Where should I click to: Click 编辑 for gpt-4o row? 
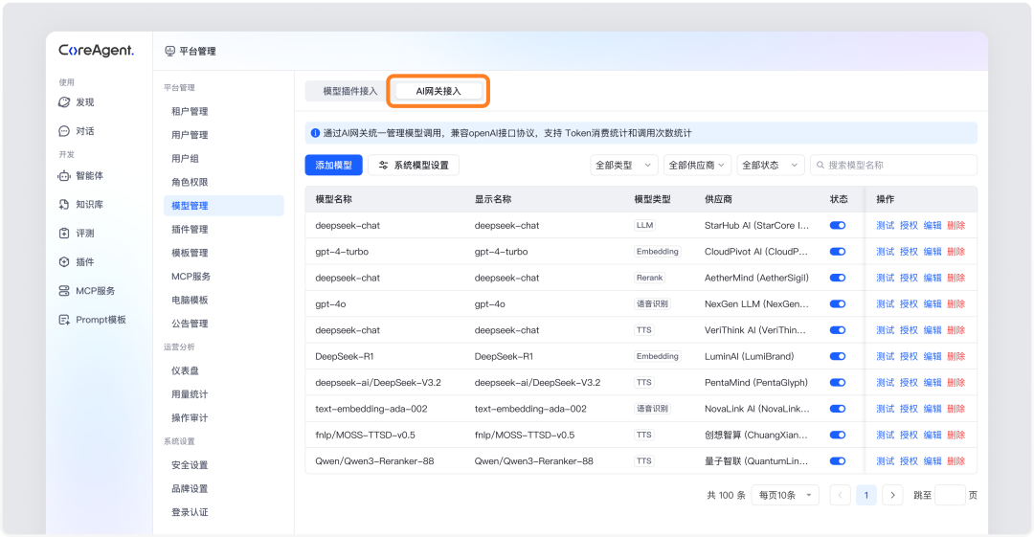click(933, 304)
